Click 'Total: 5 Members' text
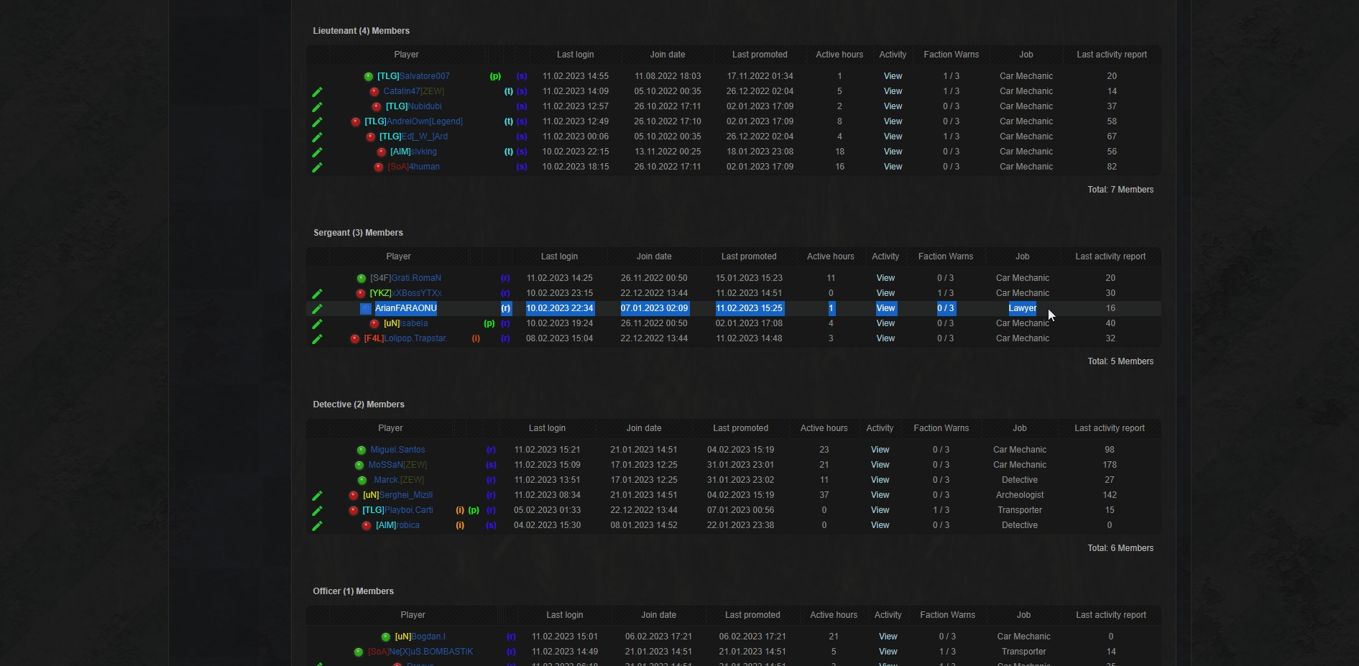This screenshot has height=666, width=1359. [1120, 361]
